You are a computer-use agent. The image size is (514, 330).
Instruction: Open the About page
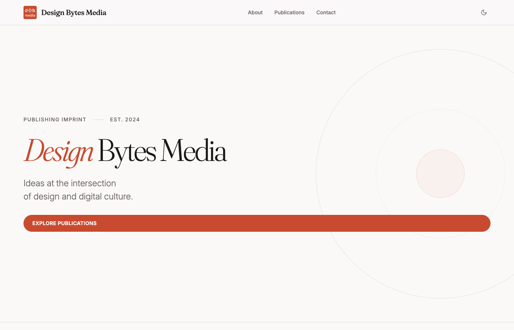point(255,12)
